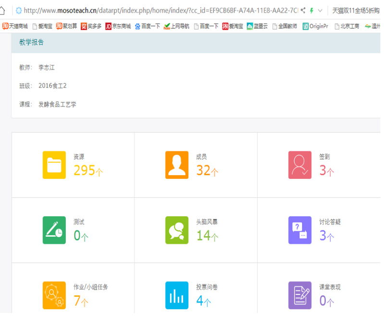Open the orange 成员 person icon

(177, 165)
